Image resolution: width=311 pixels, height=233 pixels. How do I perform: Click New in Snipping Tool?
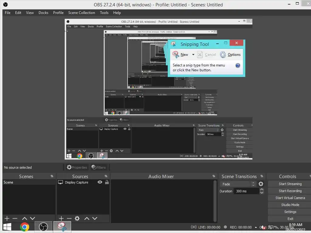(x=180, y=55)
